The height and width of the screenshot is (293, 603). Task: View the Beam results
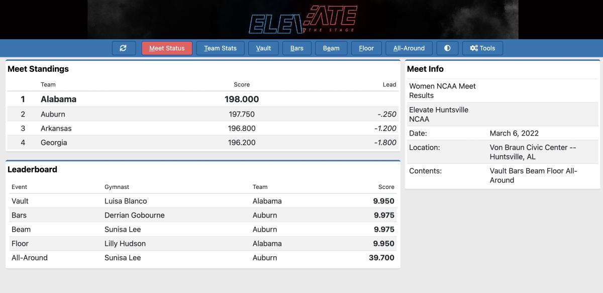[x=331, y=48]
